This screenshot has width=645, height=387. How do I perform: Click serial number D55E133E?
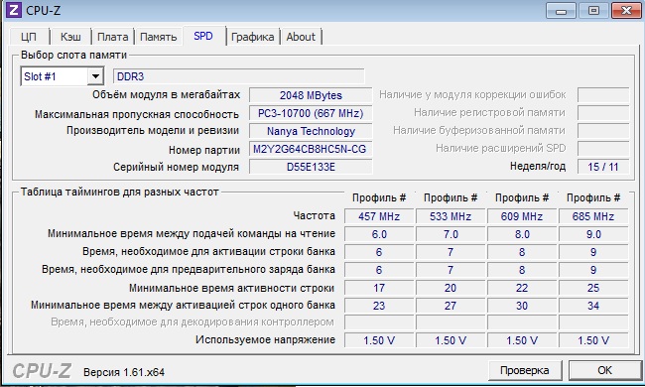click(311, 167)
